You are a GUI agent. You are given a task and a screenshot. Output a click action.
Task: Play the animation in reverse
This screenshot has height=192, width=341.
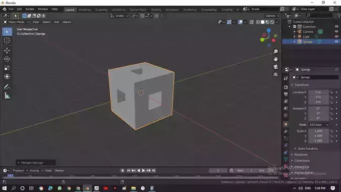coord(138,171)
